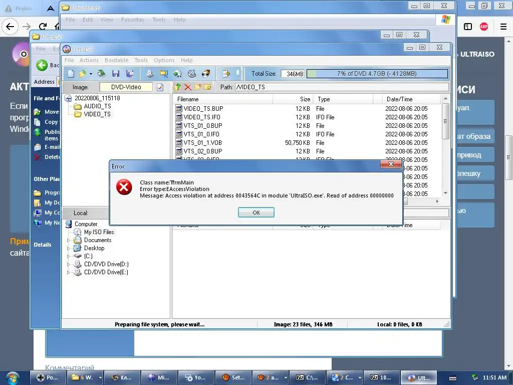Close the Error dialog with its red X

point(391,164)
